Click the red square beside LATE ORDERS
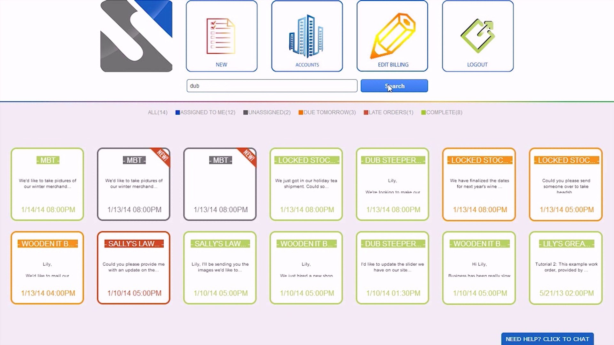Screen dimensions: 614x345 (x=365, y=112)
